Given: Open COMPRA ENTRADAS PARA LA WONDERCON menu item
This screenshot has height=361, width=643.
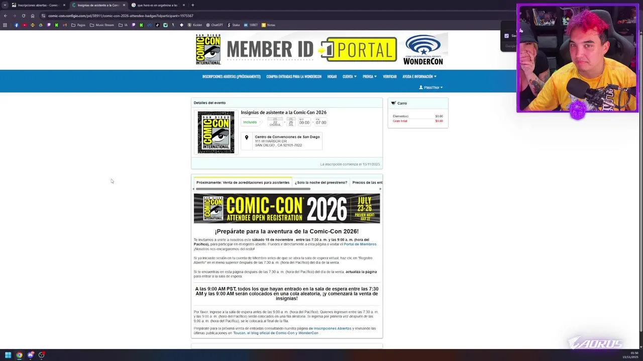Looking at the screenshot, I should click(x=294, y=77).
